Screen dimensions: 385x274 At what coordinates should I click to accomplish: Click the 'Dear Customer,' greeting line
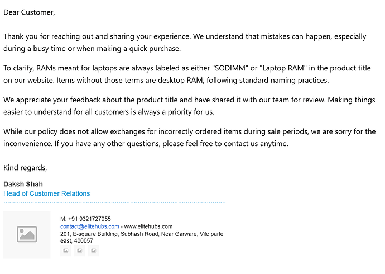[29, 12]
